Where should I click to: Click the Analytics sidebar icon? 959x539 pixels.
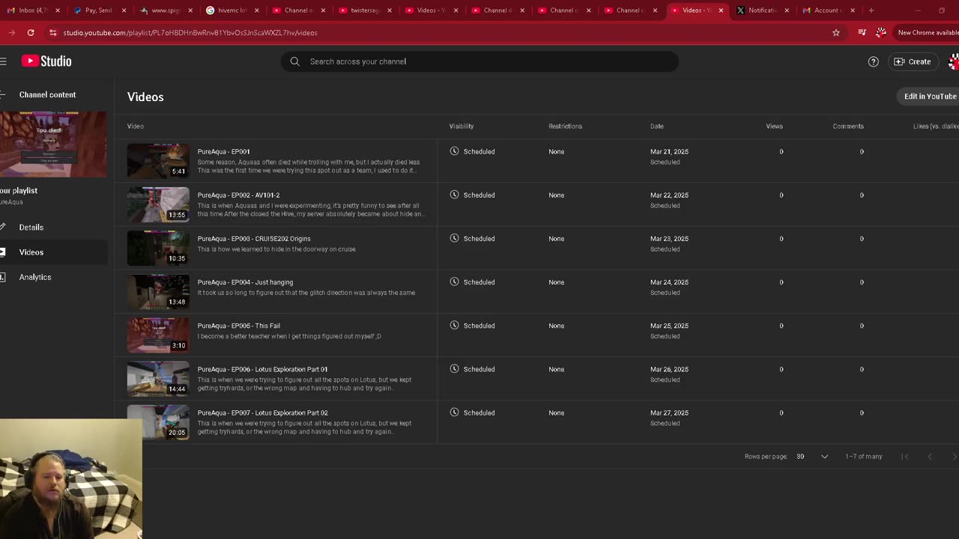pyautogui.click(x=2, y=277)
